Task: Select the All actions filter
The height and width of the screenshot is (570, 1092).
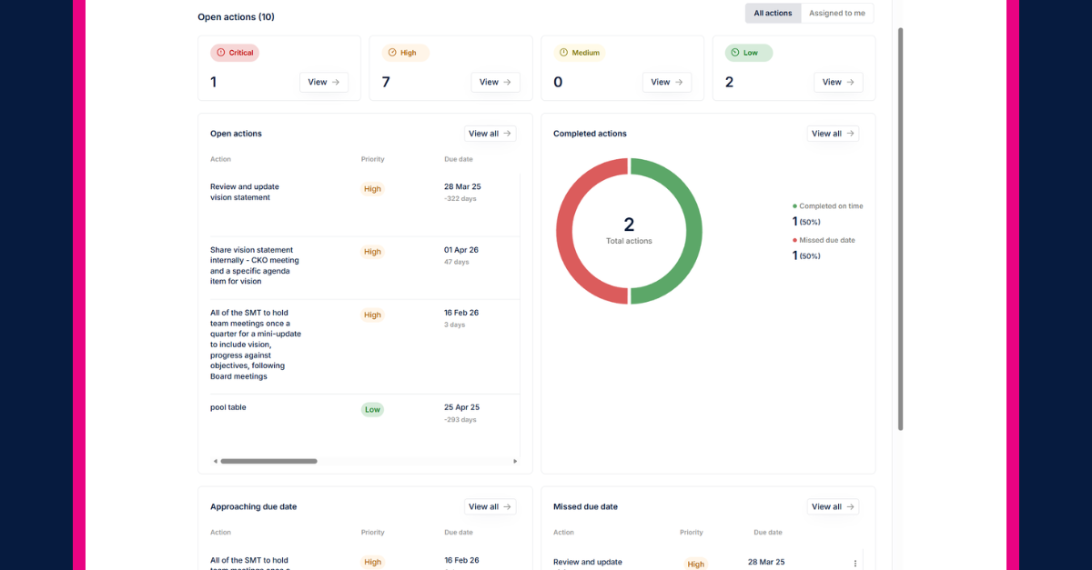Action: [x=773, y=13]
